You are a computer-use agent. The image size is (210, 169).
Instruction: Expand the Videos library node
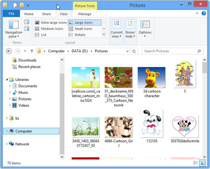[10, 105]
